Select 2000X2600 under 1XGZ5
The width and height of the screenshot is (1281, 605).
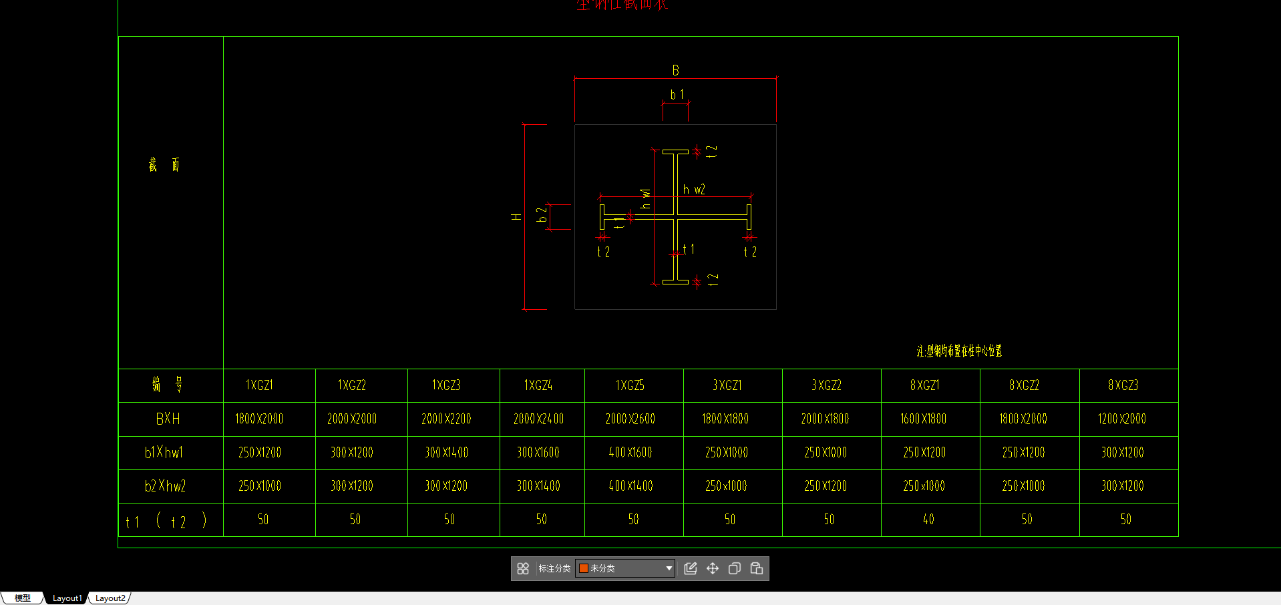point(630,419)
